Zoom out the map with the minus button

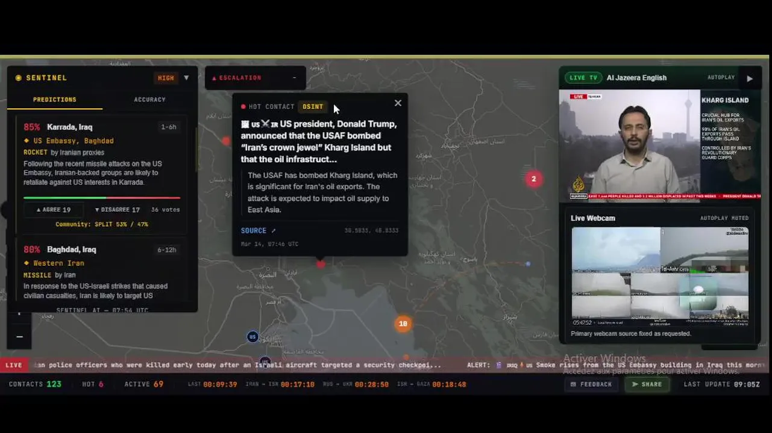[19, 337]
